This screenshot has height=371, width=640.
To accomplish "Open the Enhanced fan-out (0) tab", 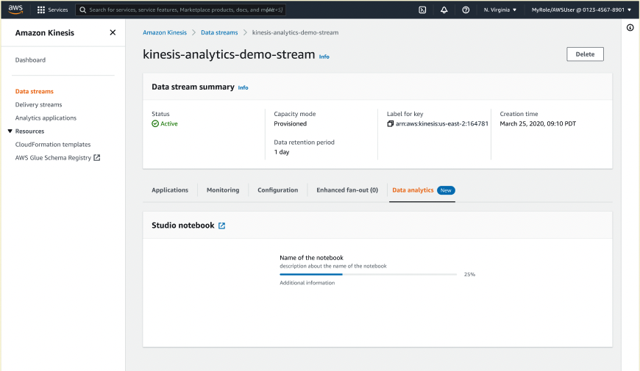I will 347,190.
